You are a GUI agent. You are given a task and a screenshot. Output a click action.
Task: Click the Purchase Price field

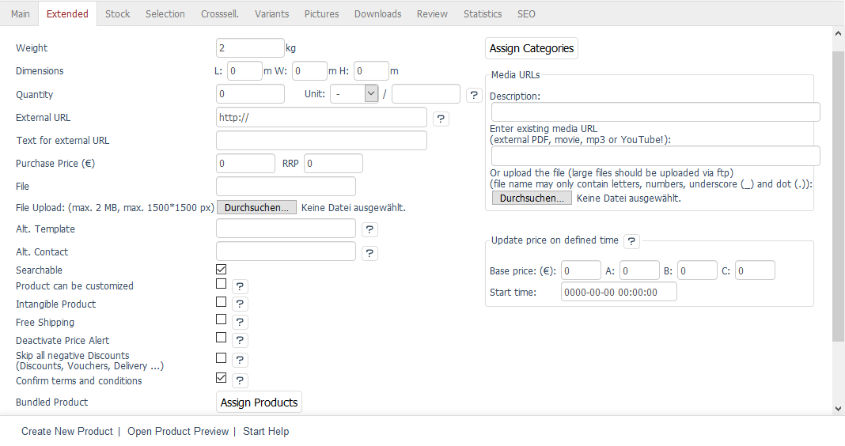(x=246, y=163)
